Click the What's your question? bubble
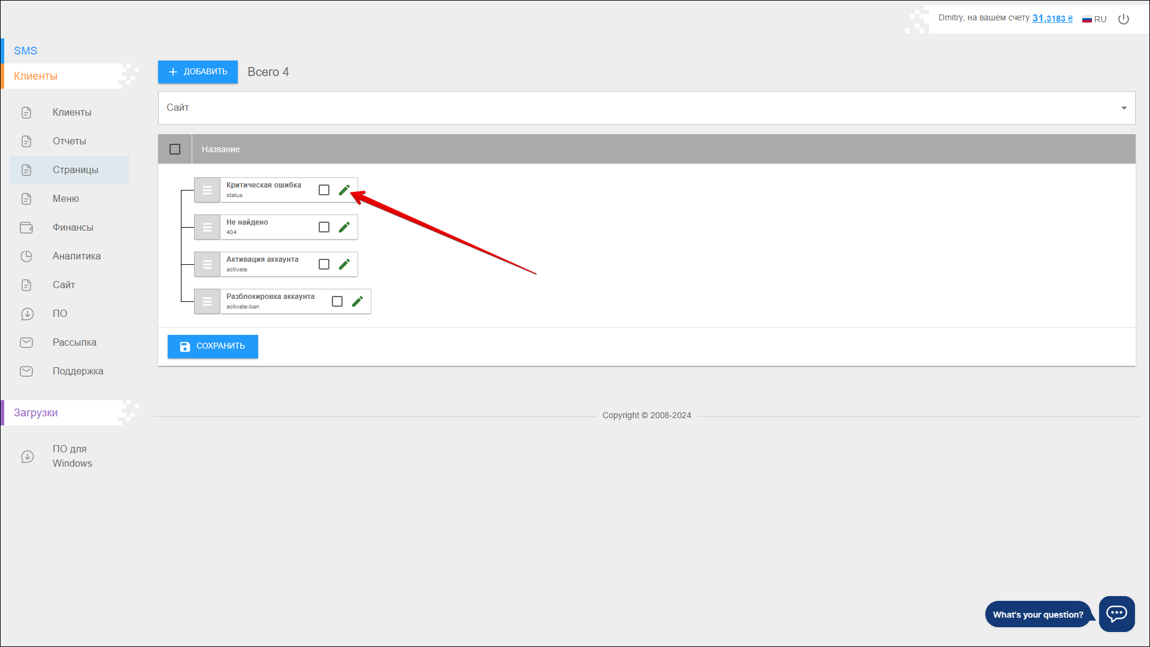This screenshot has width=1150, height=647. pyautogui.click(x=1037, y=615)
